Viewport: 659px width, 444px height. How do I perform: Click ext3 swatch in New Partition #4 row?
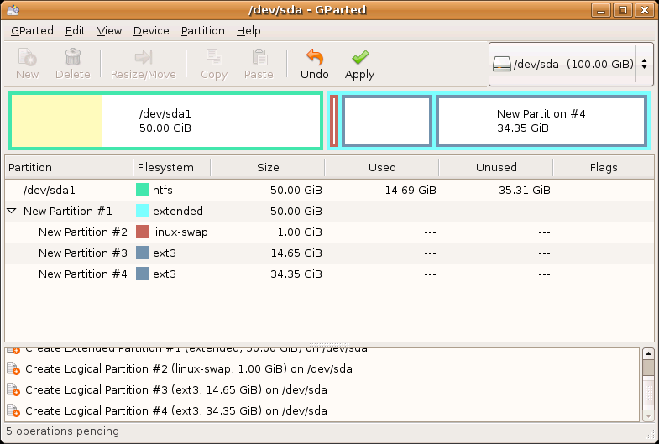pos(143,274)
